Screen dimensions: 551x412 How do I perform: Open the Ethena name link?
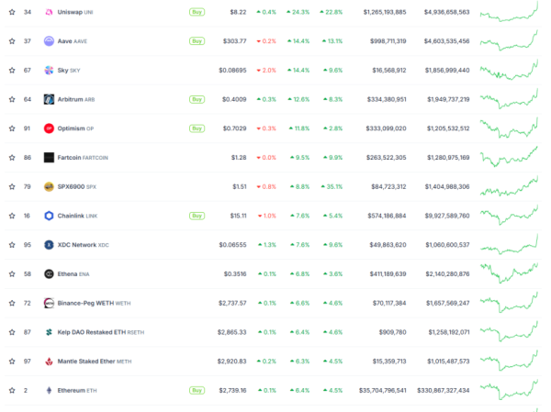click(x=73, y=274)
